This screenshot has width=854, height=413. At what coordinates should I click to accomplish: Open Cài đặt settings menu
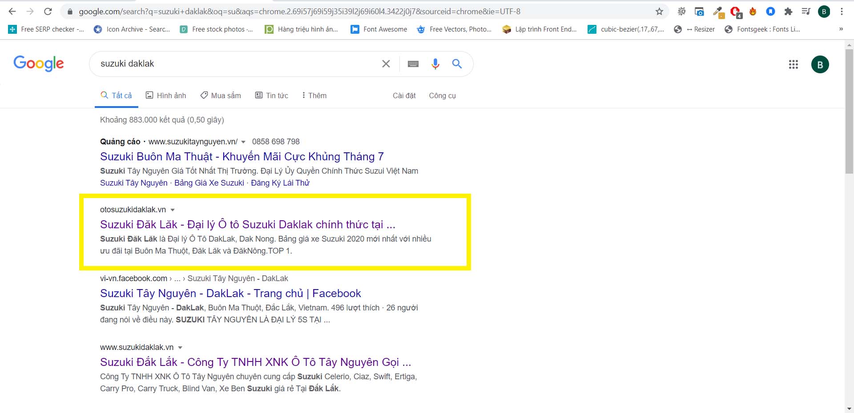click(x=404, y=95)
